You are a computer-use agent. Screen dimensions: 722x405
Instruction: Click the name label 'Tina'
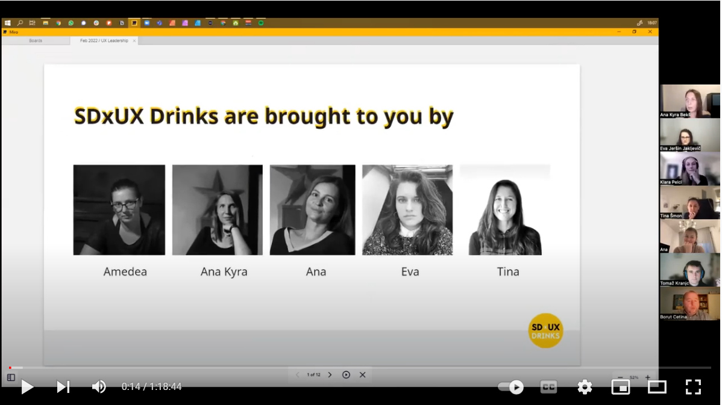[x=508, y=271]
